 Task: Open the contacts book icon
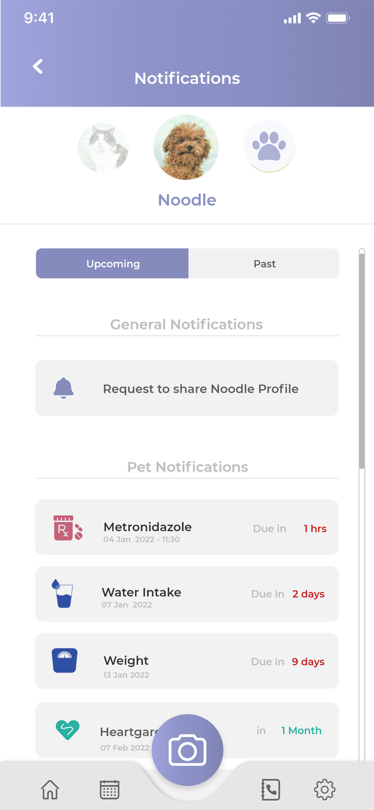point(270,789)
